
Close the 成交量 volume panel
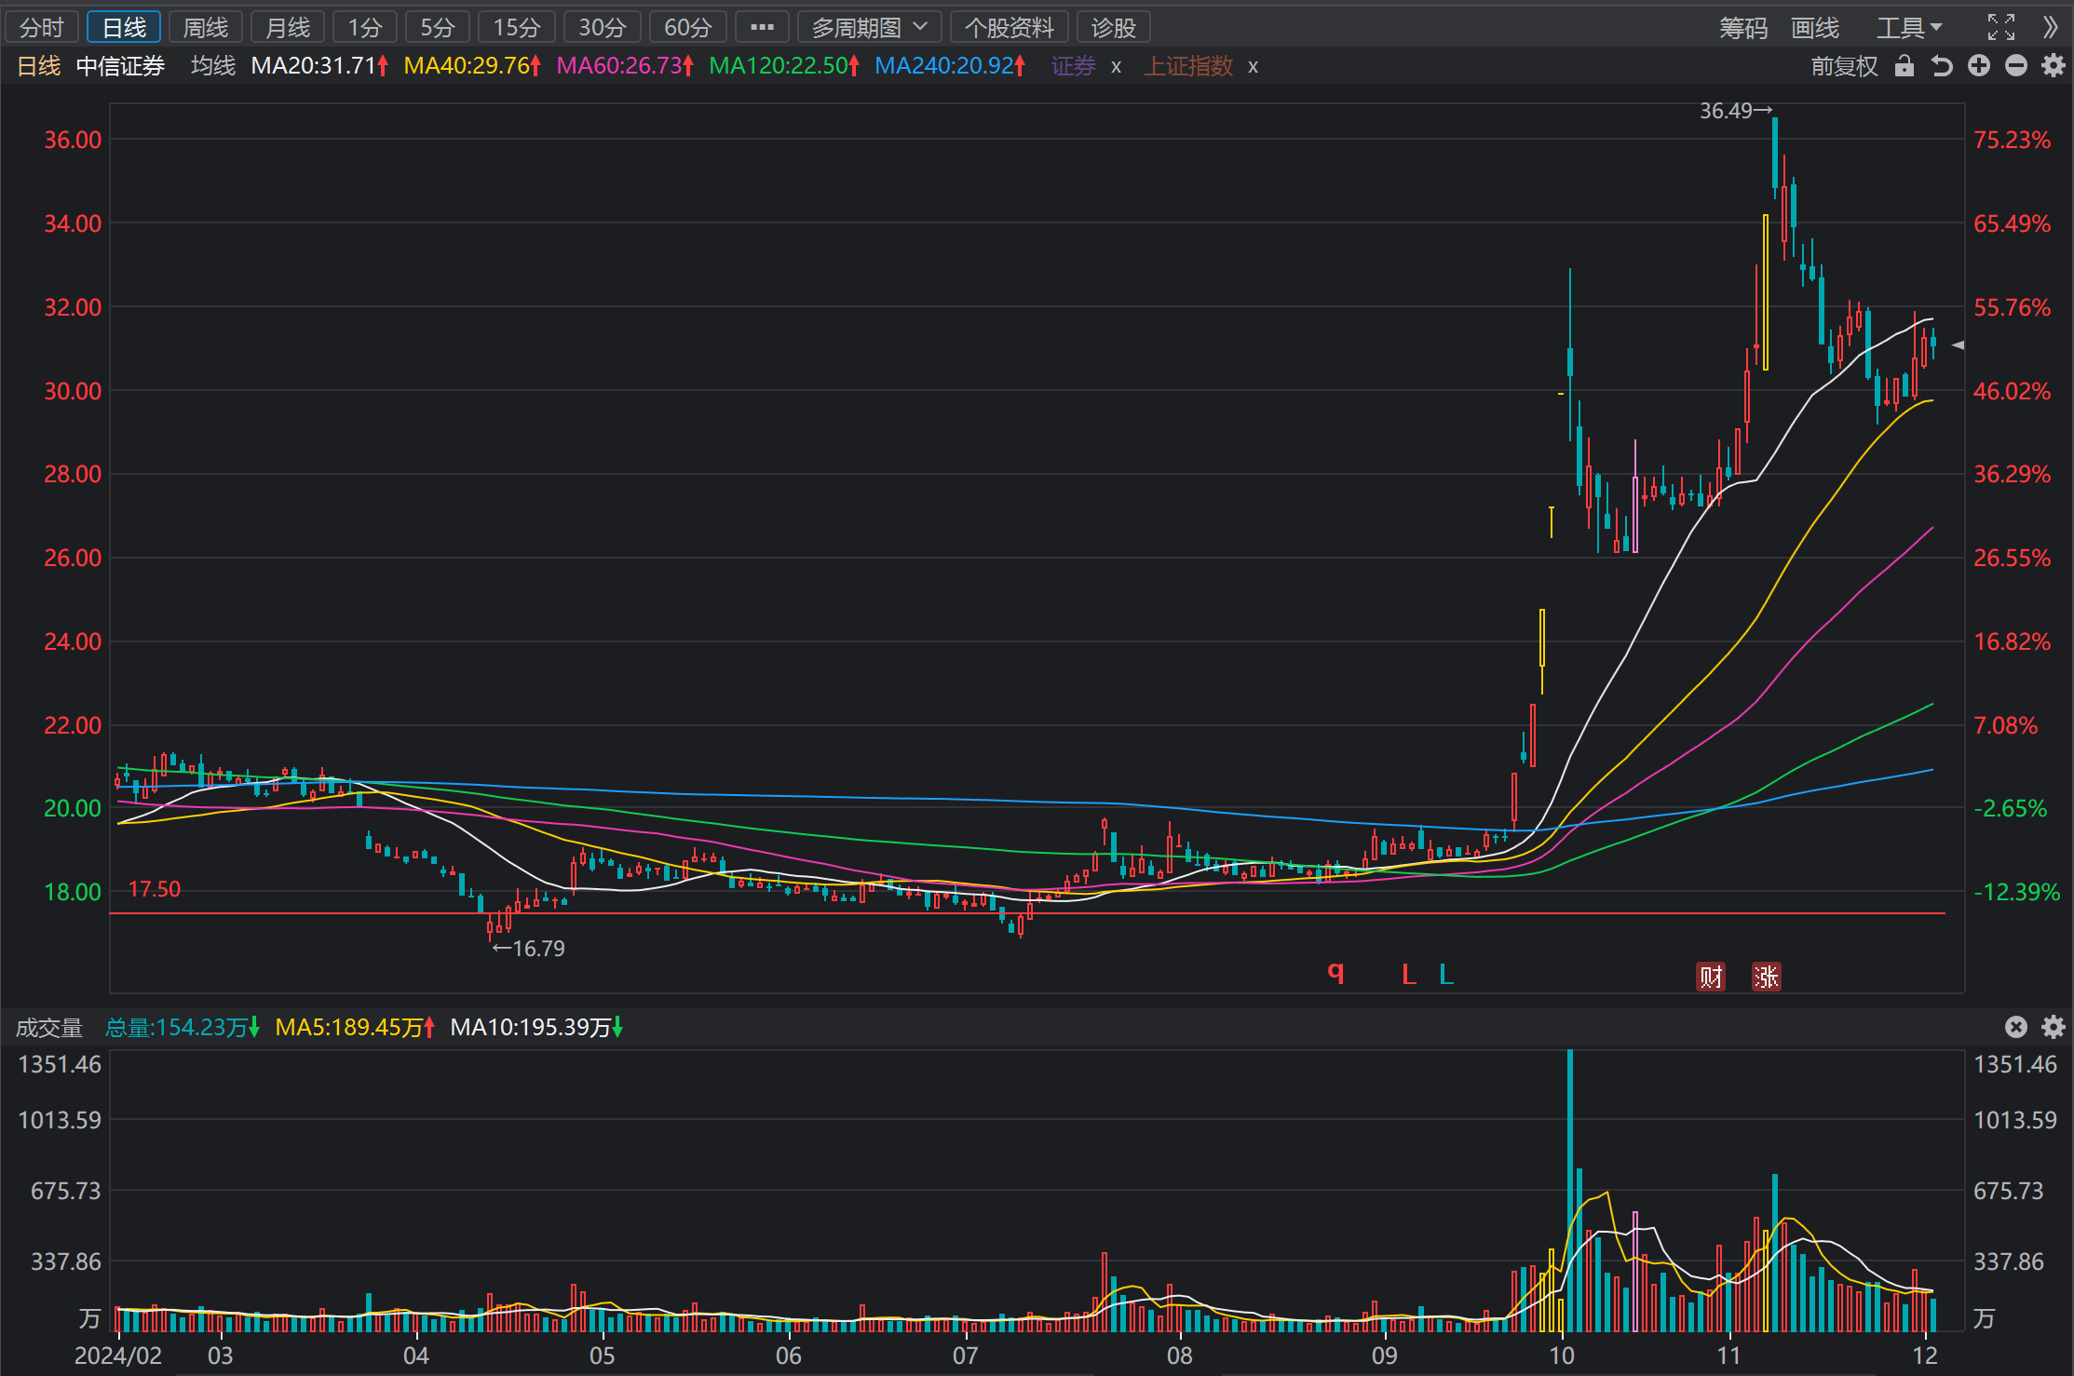(2016, 1027)
